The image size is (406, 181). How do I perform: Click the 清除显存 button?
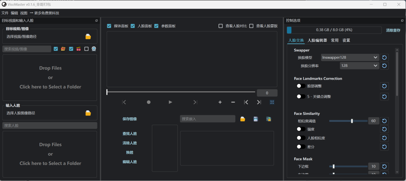(393, 30)
